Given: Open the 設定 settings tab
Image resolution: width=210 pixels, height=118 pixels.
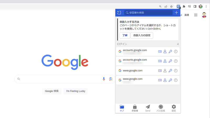Looking at the screenshot, I should (x=174, y=108).
